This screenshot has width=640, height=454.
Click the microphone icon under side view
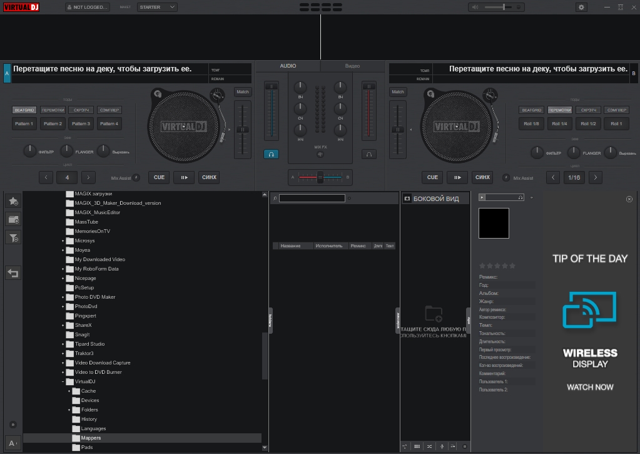pyautogui.click(x=442, y=446)
